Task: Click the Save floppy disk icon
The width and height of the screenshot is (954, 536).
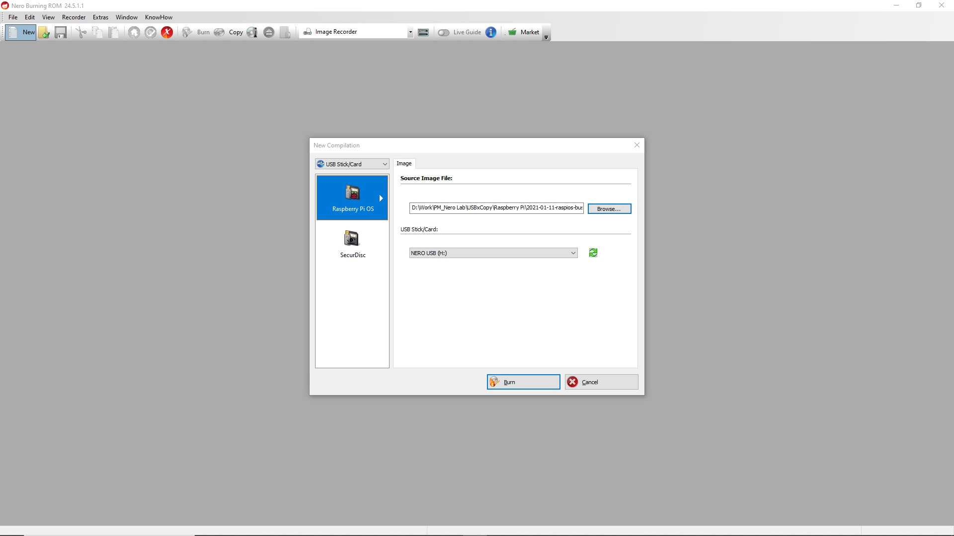Action: (61, 33)
